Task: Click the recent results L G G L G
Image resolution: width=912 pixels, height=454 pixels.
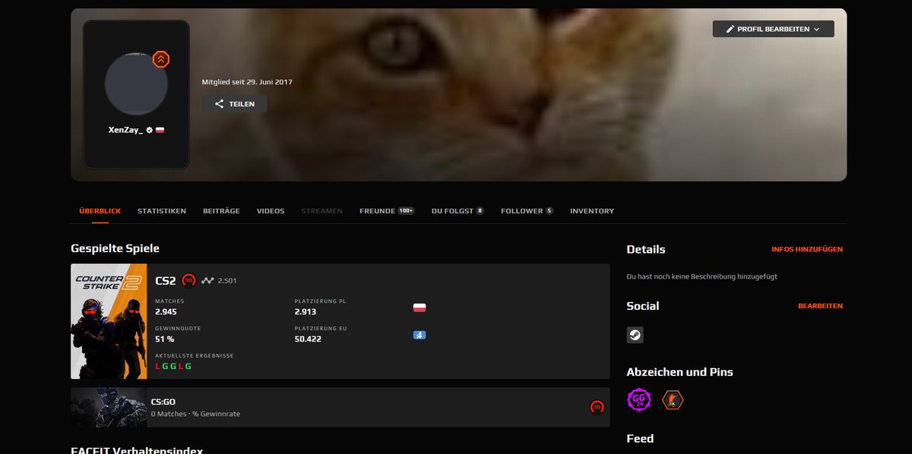Action: pyautogui.click(x=173, y=366)
